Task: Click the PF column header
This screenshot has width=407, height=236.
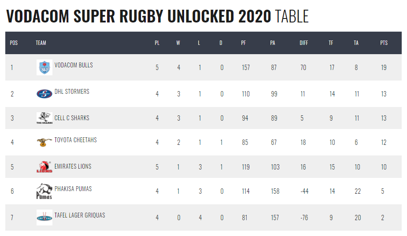Action: tap(243, 43)
